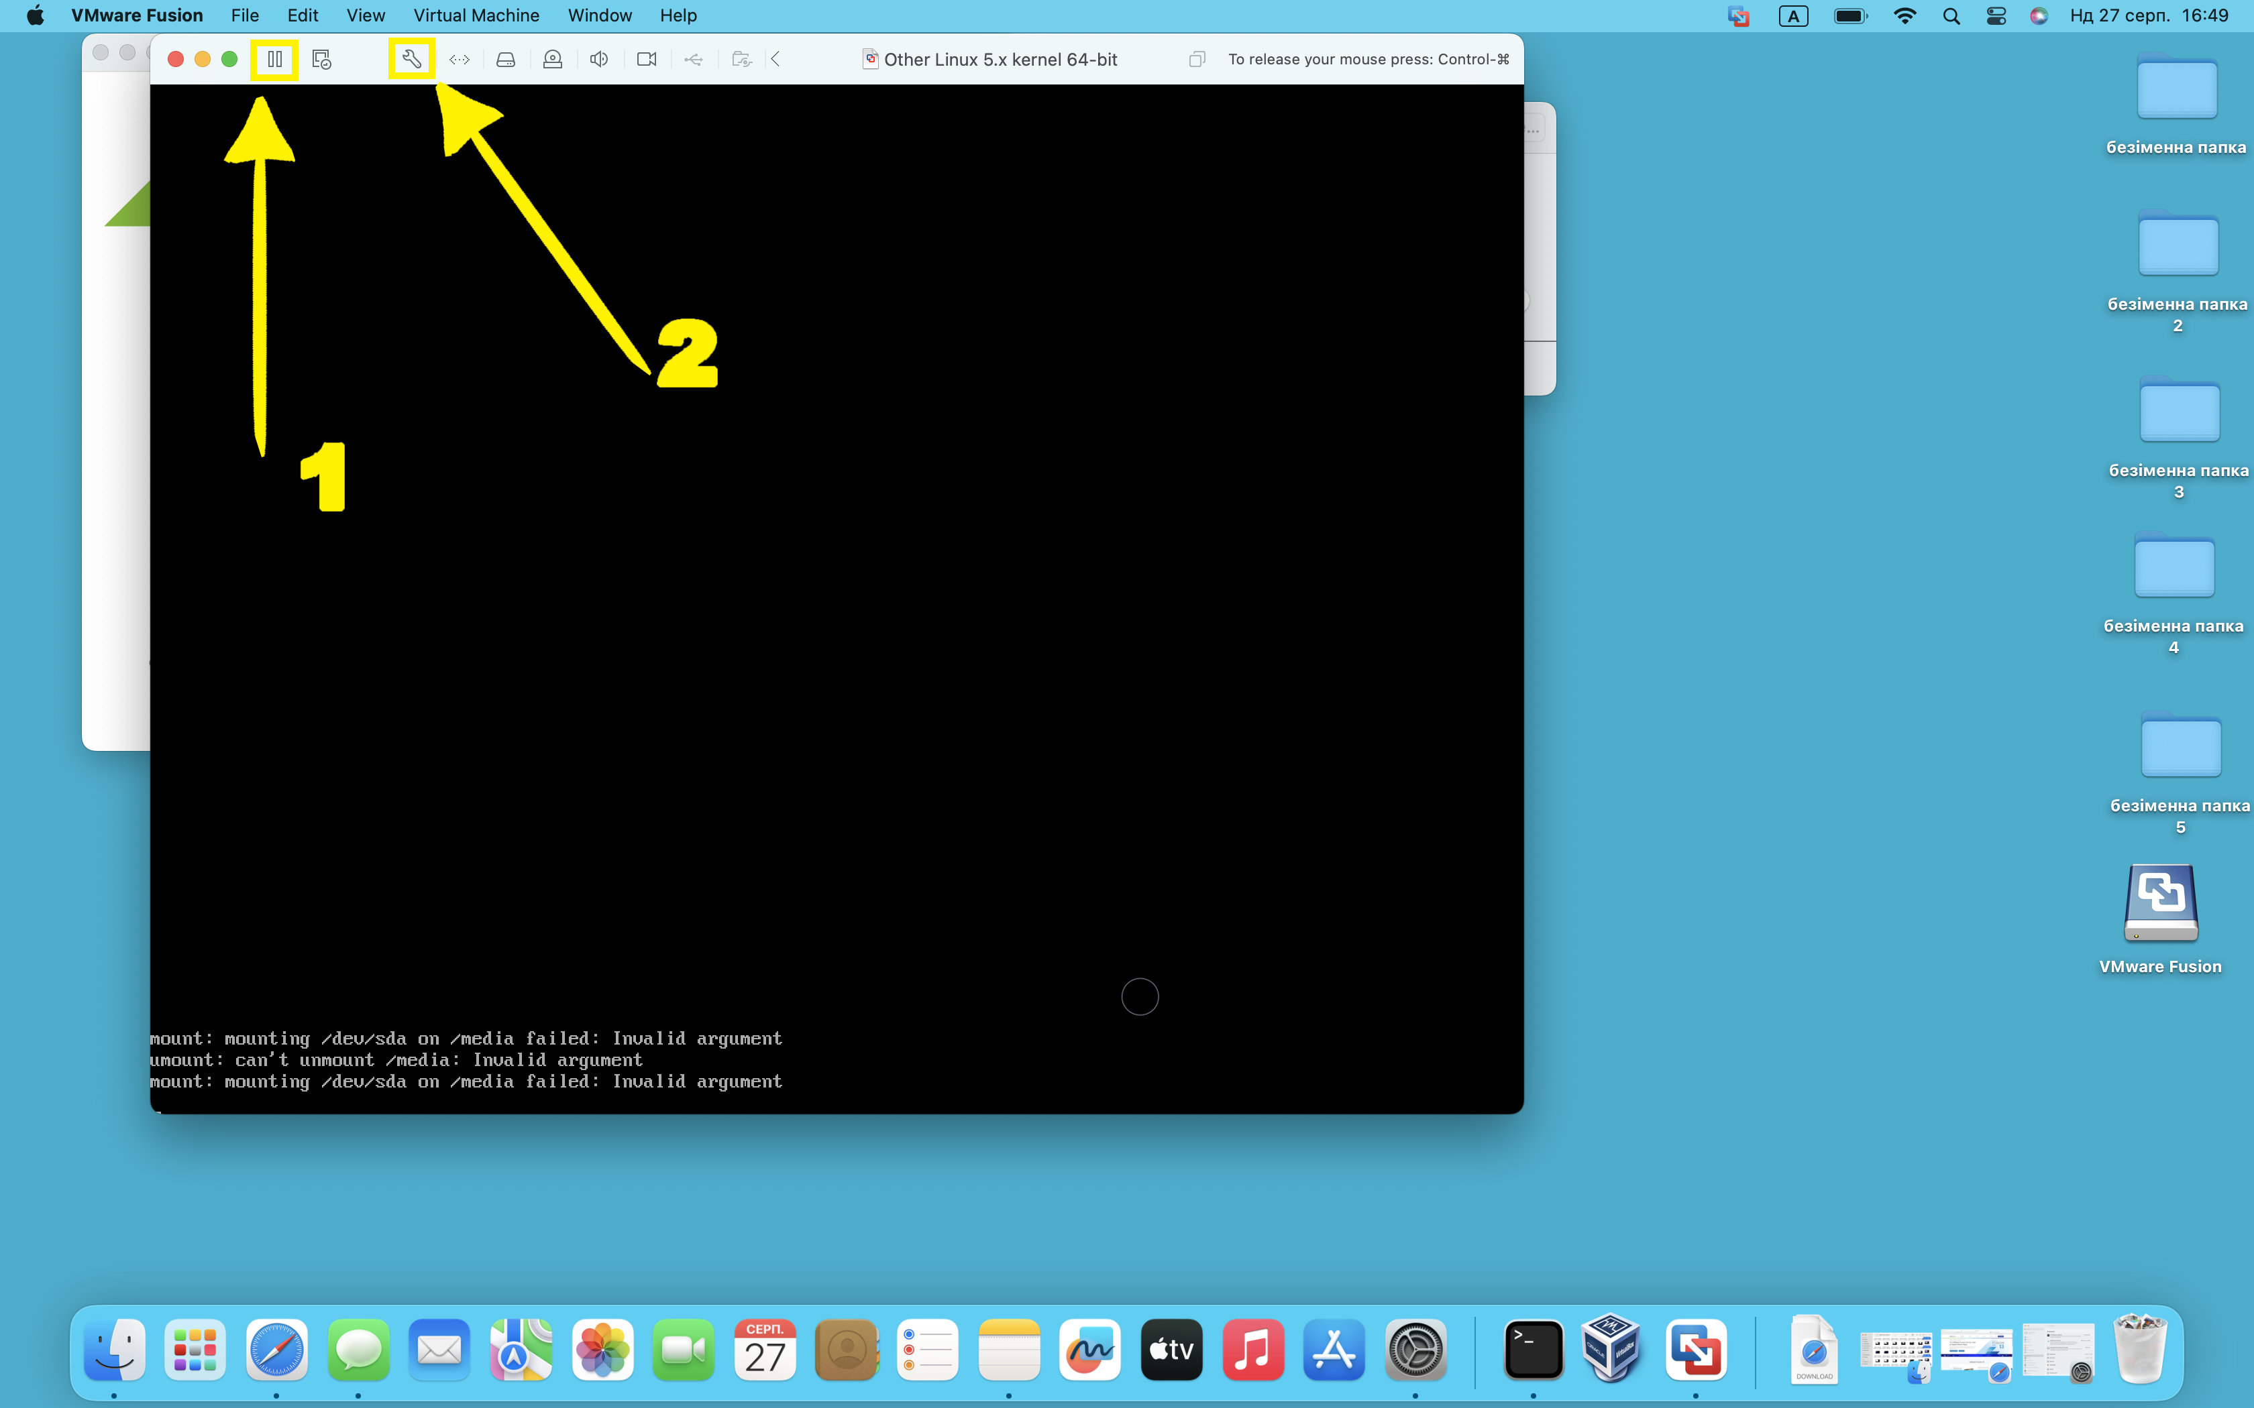Open the View menu

point(366,16)
